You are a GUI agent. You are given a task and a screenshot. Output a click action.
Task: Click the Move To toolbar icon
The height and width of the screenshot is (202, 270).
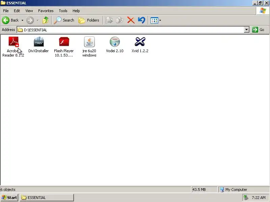pyautogui.click(x=109, y=20)
